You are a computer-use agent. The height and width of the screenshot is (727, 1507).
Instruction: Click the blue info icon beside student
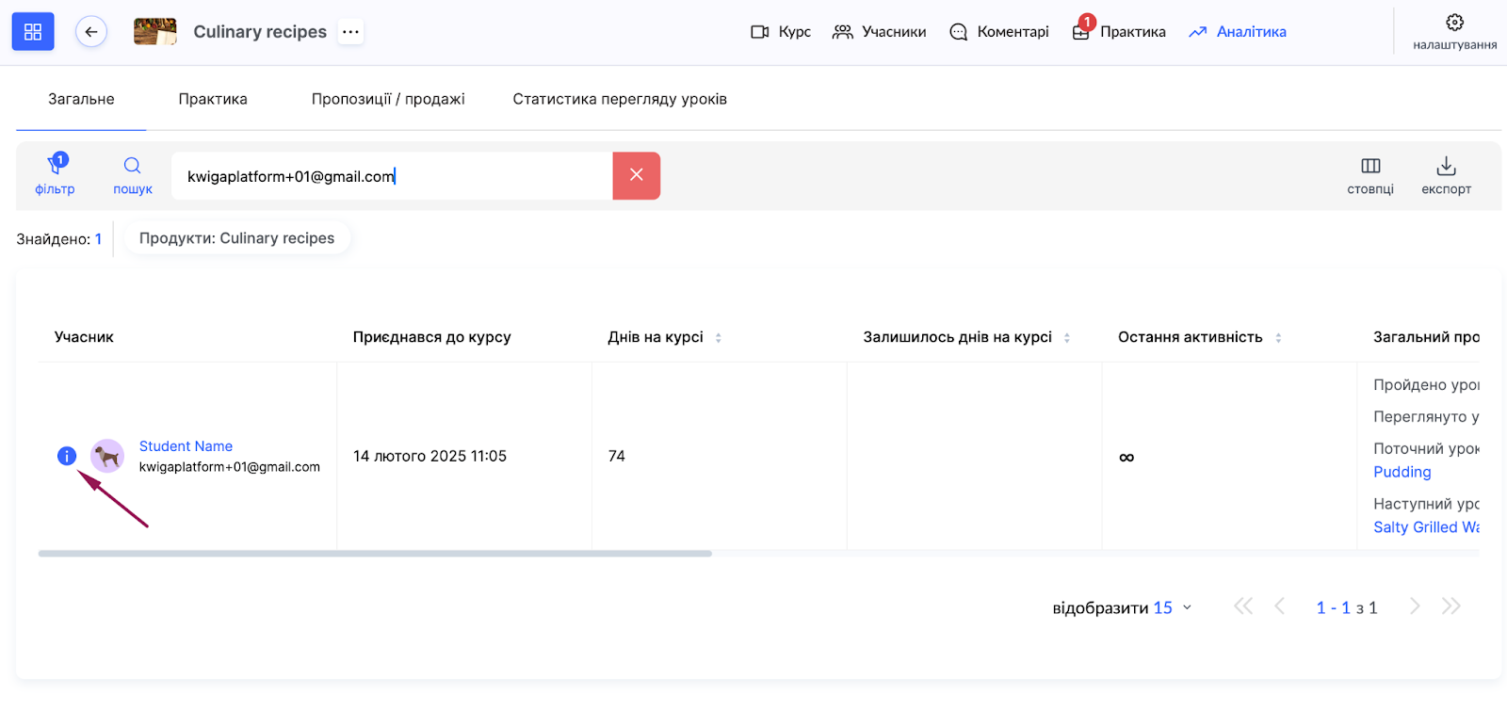pyautogui.click(x=67, y=456)
